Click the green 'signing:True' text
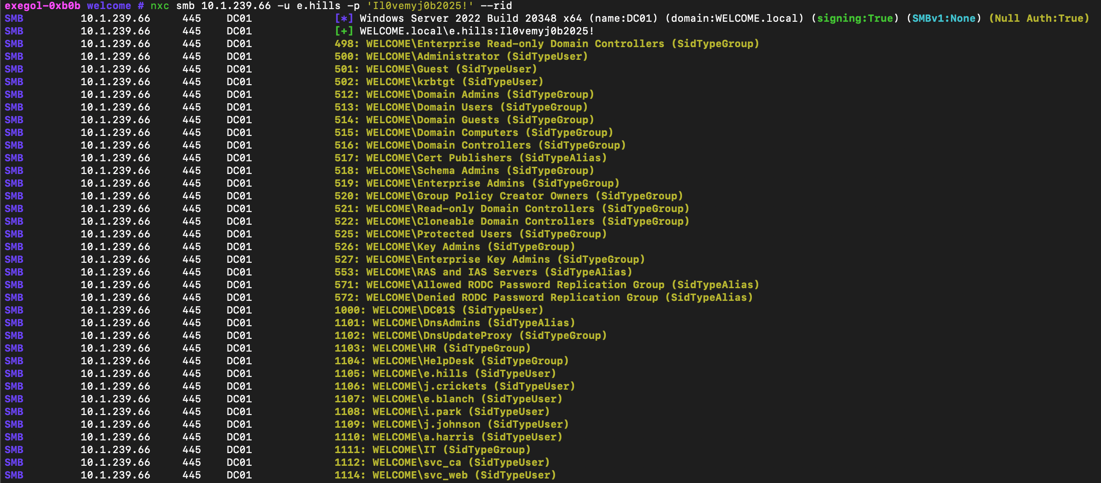The height and width of the screenshot is (483, 1101). (855, 19)
